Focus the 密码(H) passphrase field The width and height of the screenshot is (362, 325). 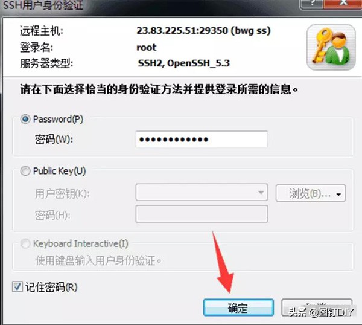pos(202,214)
